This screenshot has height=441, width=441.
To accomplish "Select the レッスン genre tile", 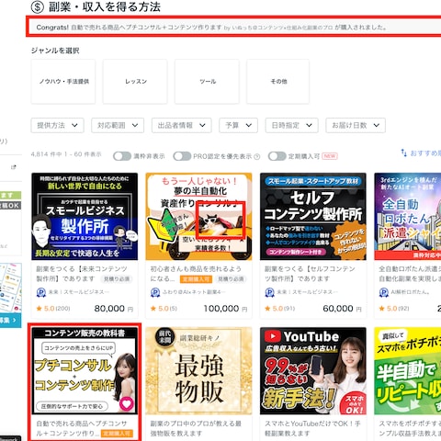I will pyautogui.click(x=135, y=82).
